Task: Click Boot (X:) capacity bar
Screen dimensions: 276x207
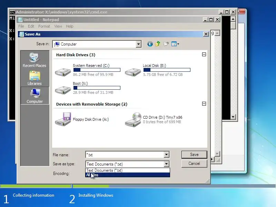Action: (97, 88)
